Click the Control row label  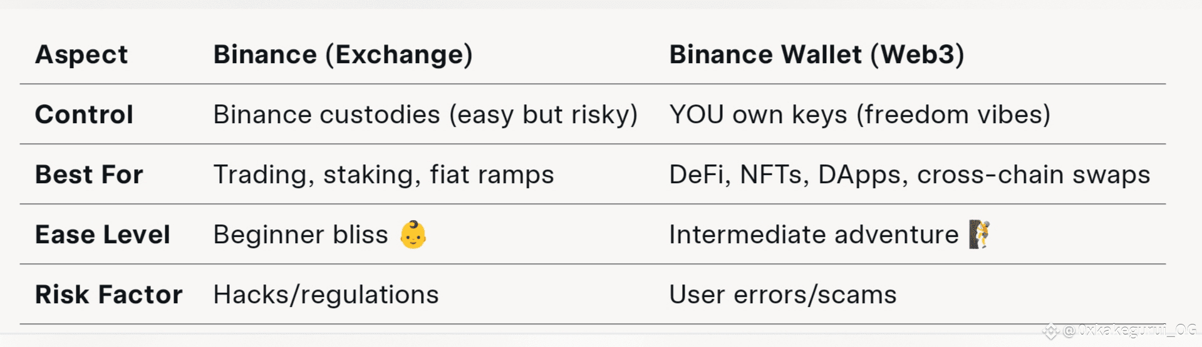click(84, 114)
